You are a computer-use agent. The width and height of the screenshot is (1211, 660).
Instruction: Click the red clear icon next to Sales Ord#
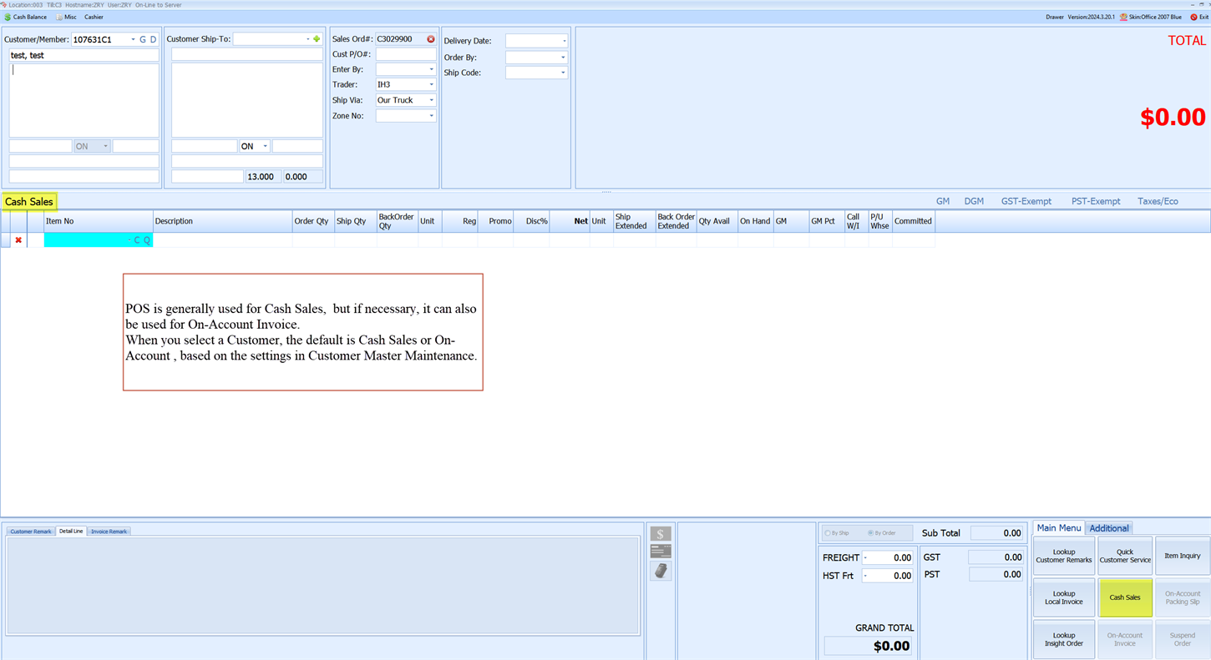pyautogui.click(x=431, y=39)
